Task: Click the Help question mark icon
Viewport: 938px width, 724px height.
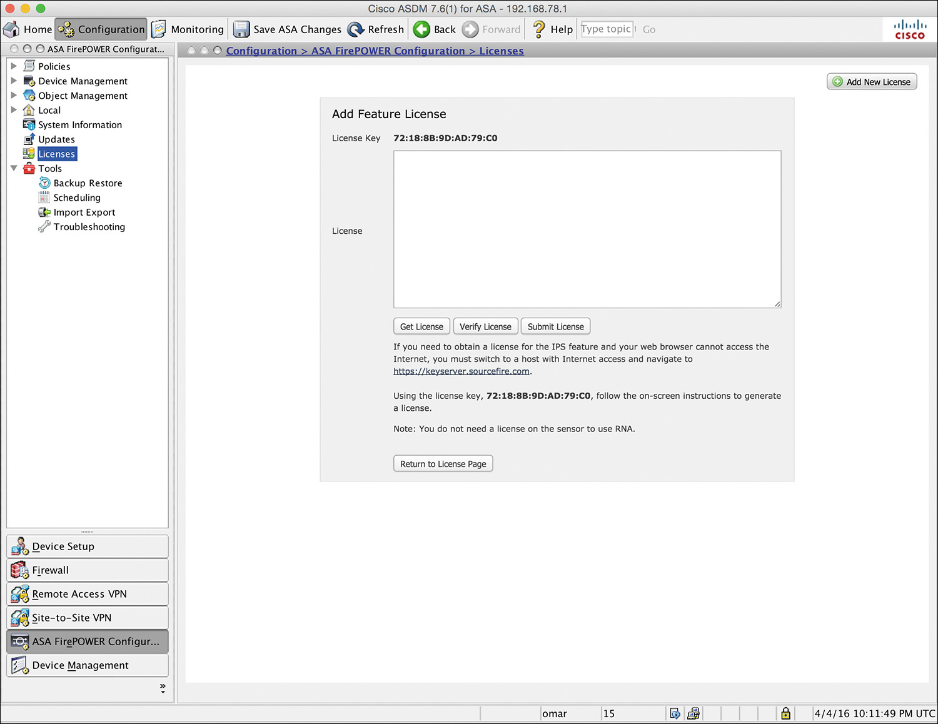Action: tap(538, 29)
